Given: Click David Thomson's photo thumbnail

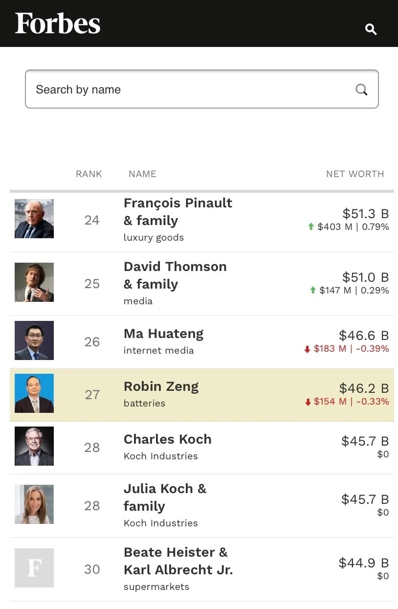Looking at the screenshot, I should pos(34,282).
